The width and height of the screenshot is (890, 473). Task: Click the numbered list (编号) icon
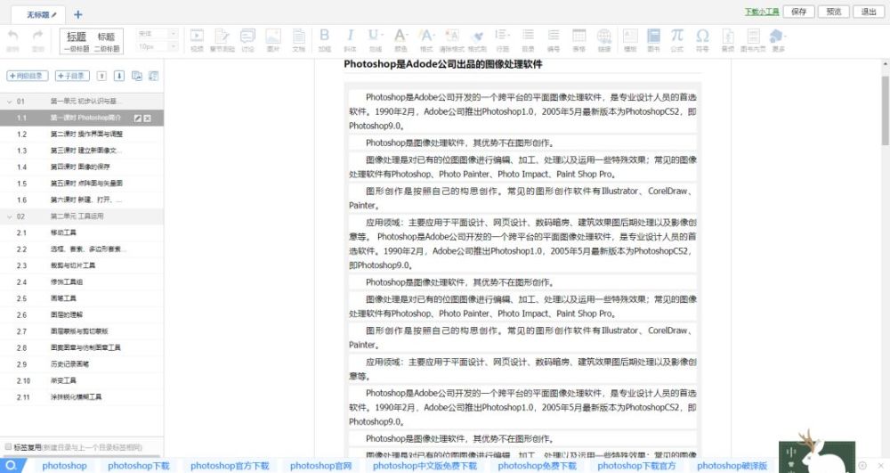click(554, 36)
